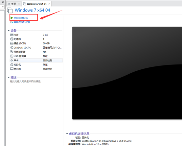Screen dimensions: 182x146
Task: Click the processor count value 1
Action: 43,39
